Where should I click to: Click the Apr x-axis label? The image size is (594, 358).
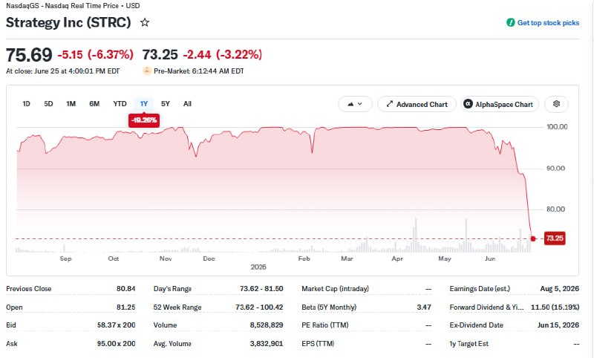point(397,258)
